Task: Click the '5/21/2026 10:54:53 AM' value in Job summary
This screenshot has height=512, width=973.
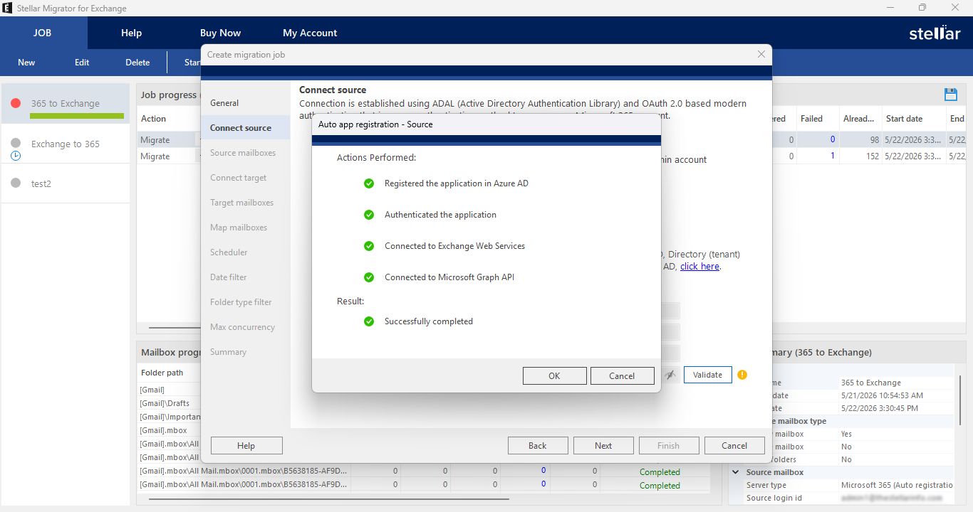Action: click(882, 395)
